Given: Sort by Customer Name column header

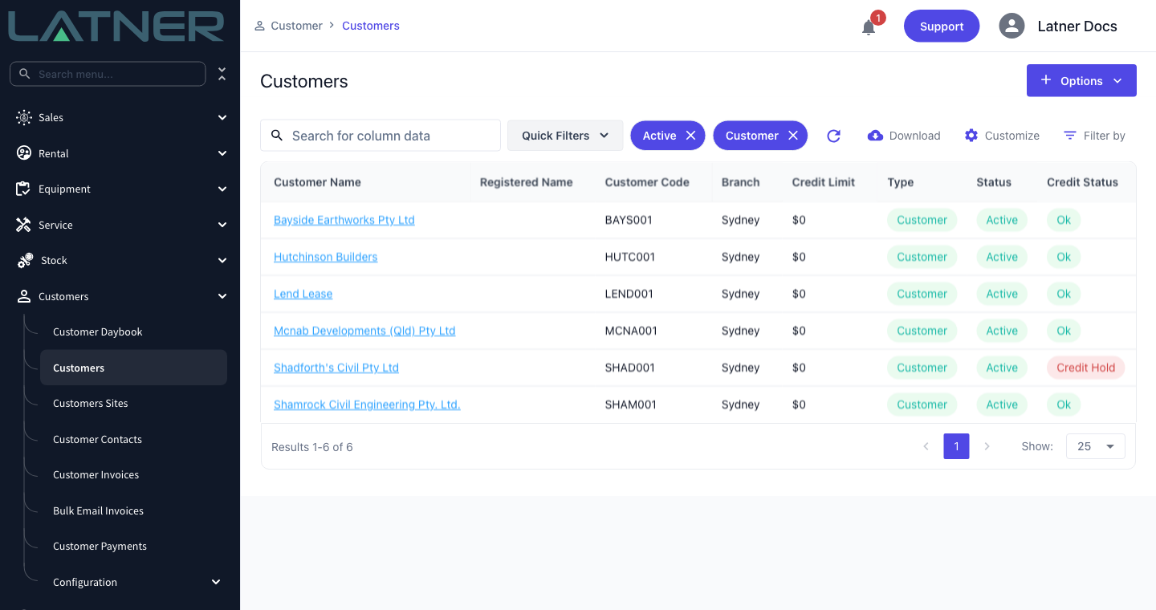Looking at the screenshot, I should [x=317, y=182].
